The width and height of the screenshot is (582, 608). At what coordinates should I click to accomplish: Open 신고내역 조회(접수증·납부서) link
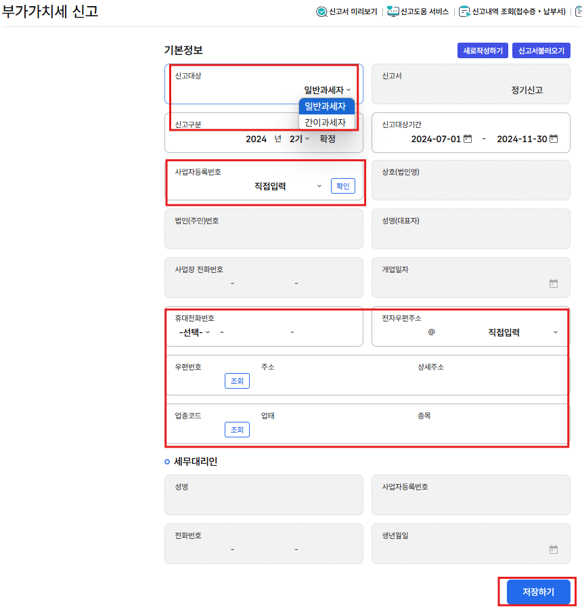point(519,12)
